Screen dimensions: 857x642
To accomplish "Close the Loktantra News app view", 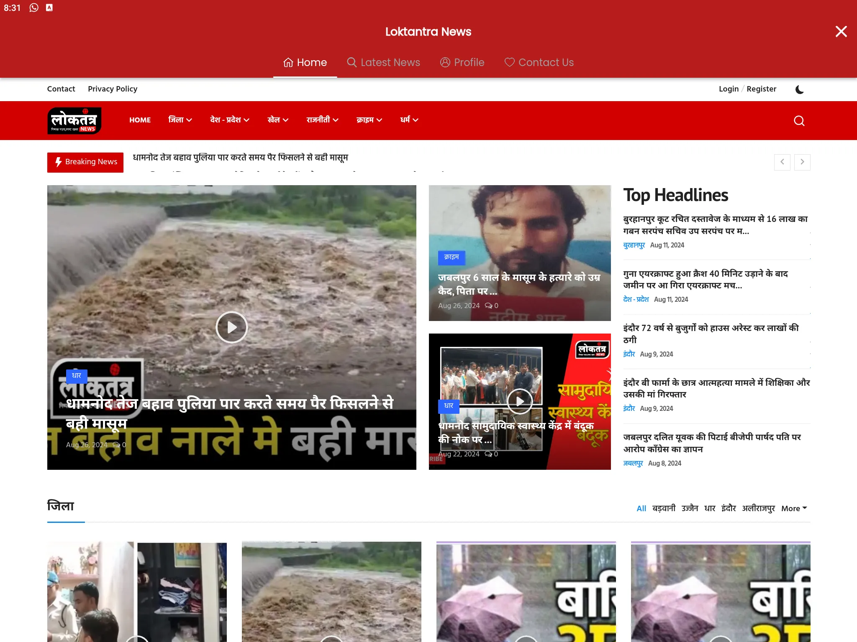I will coord(841,31).
